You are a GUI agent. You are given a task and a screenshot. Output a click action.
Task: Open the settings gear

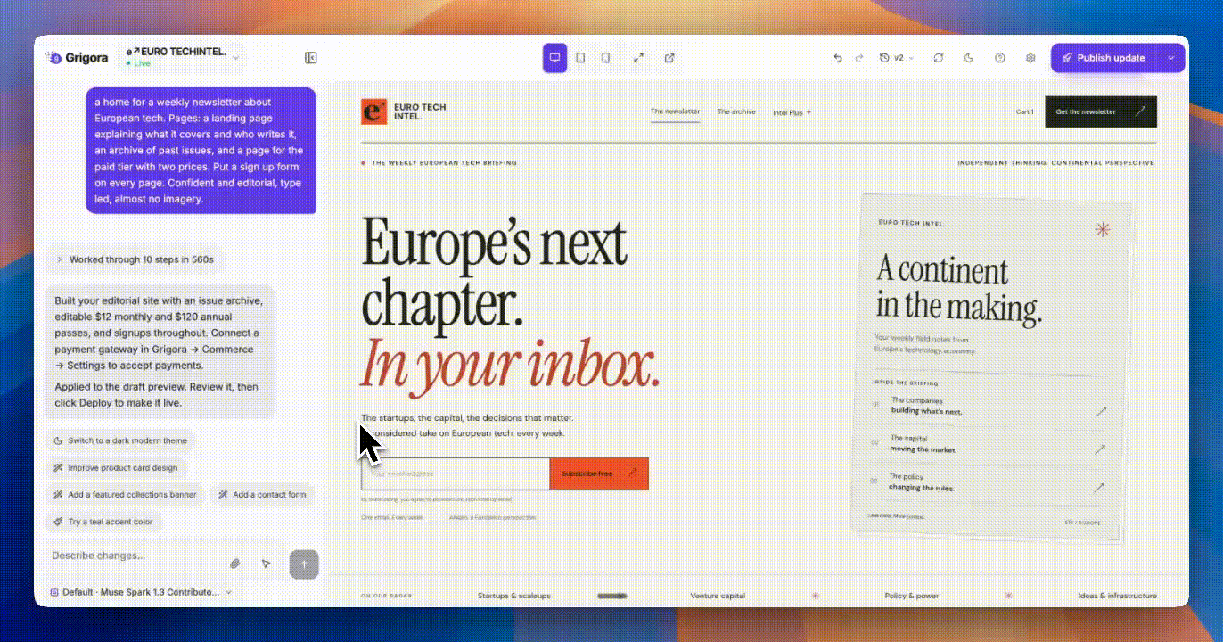(1030, 58)
